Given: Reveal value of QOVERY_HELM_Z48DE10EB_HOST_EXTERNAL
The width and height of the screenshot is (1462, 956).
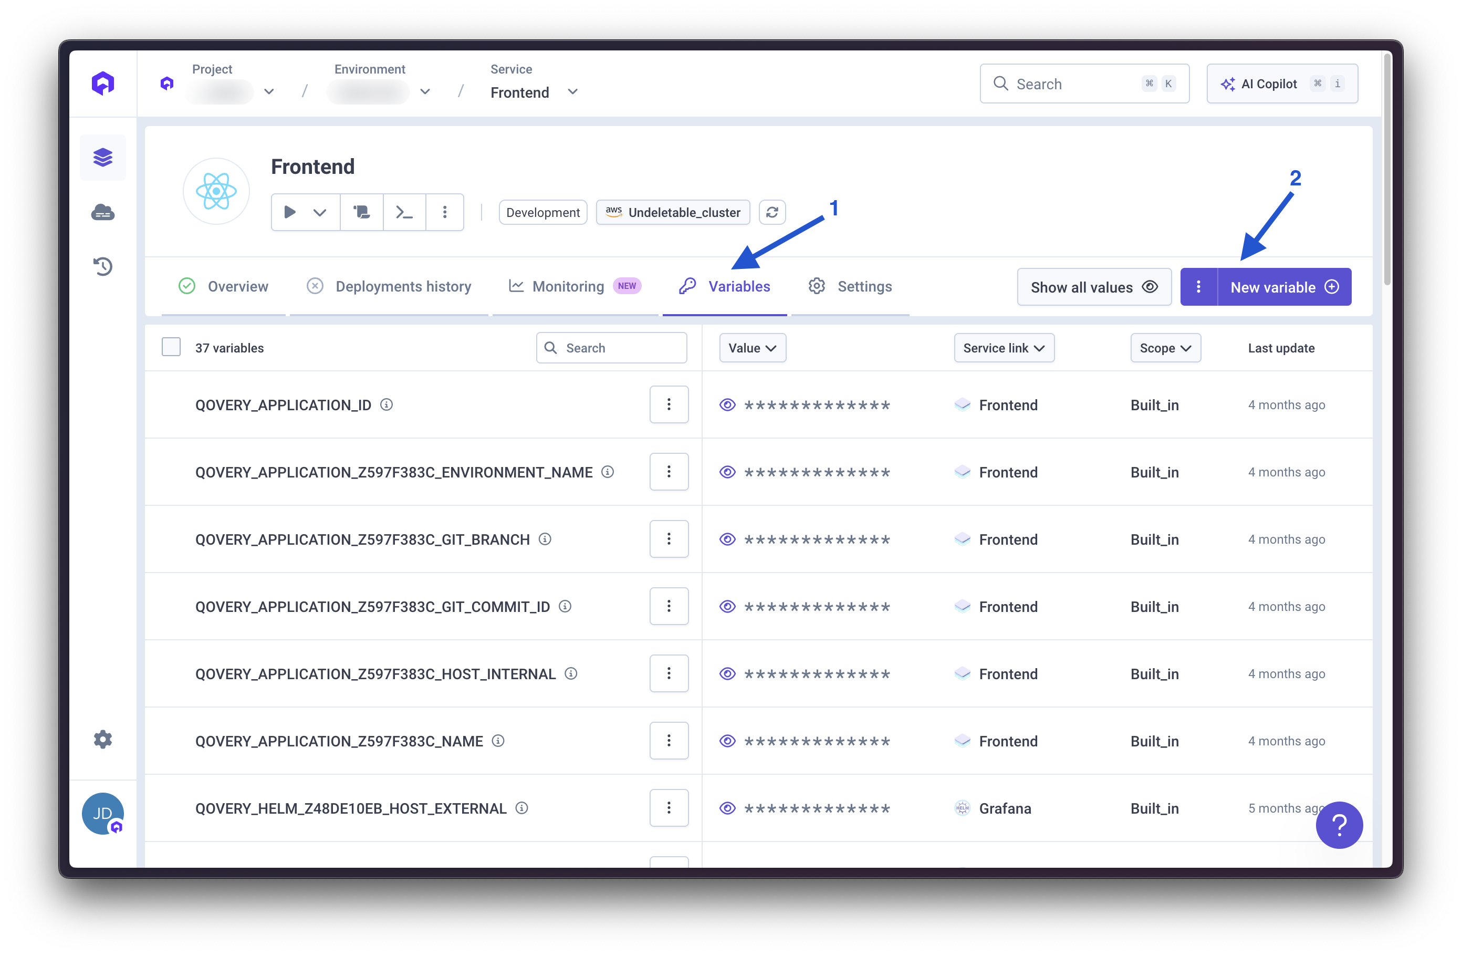Looking at the screenshot, I should 727,808.
